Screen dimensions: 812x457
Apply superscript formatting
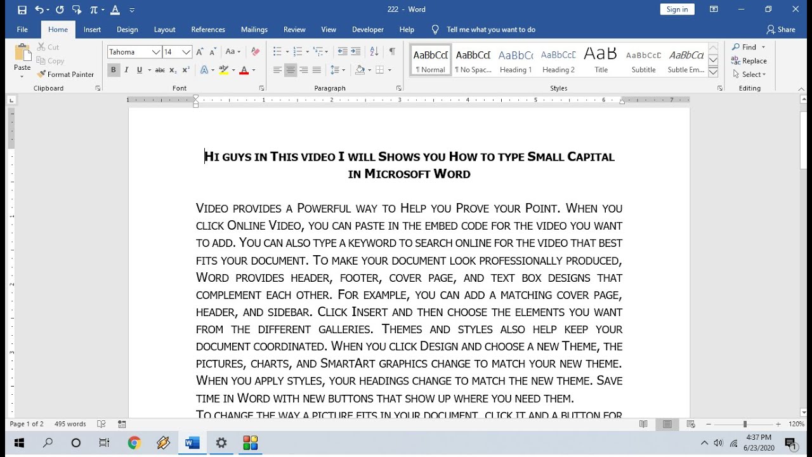186,70
